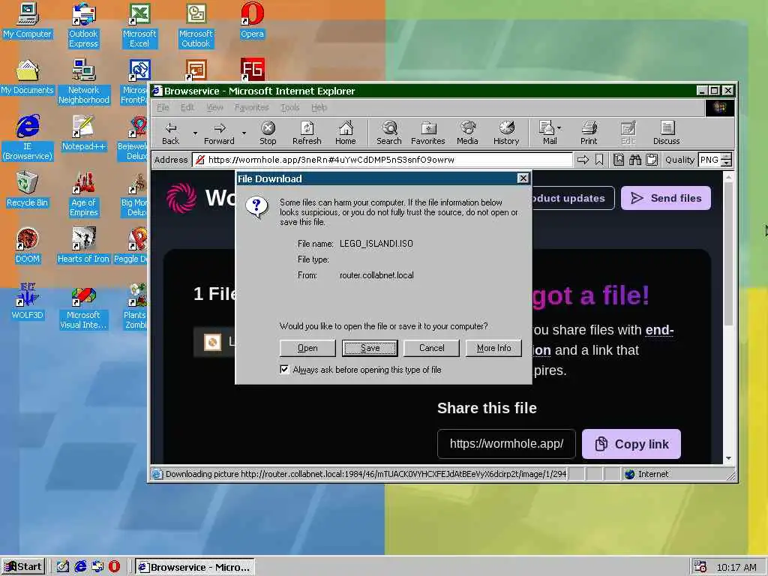768x576 pixels.
Task: Open Favorites toolbar button
Action: tap(428, 133)
